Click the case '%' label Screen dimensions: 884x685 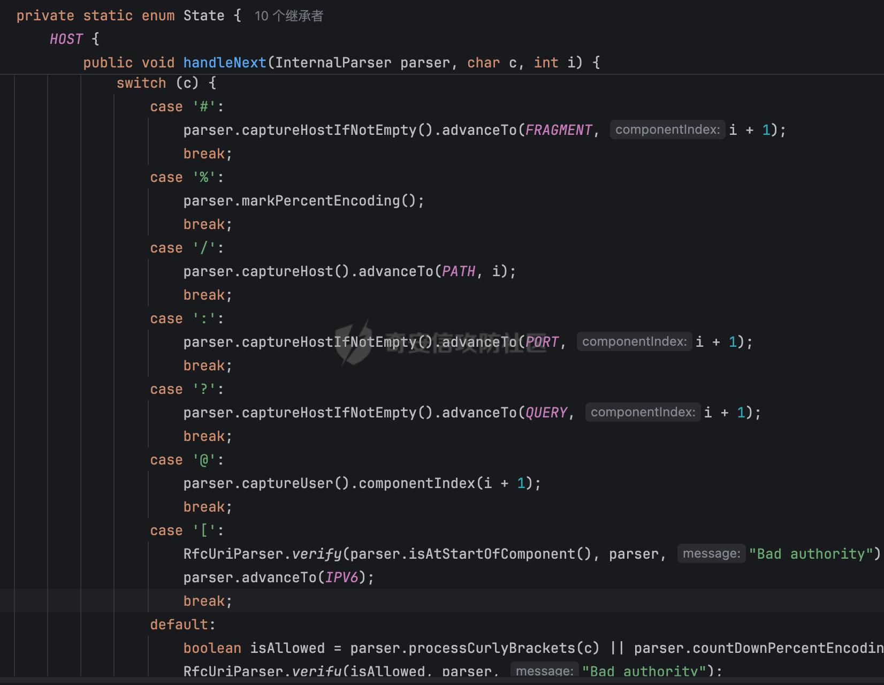coord(187,177)
